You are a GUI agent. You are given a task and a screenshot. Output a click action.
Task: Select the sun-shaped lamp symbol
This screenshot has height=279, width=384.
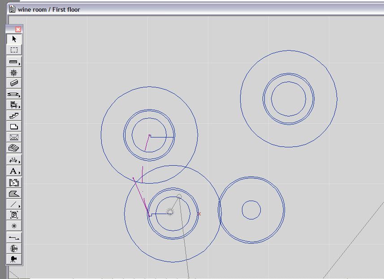170,212
